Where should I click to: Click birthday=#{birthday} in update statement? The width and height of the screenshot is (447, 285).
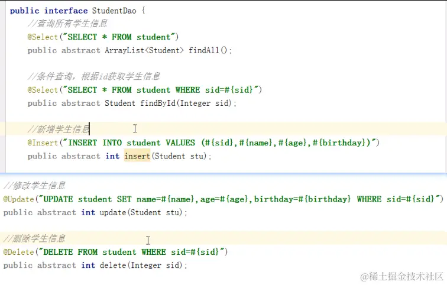303,199
